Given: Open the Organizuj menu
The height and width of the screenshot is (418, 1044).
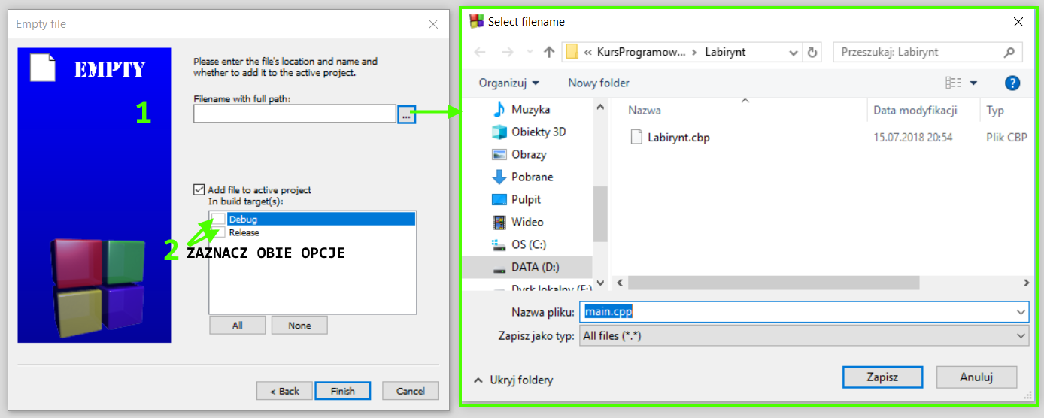Looking at the screenshot, I should click(x=509, y=83).
